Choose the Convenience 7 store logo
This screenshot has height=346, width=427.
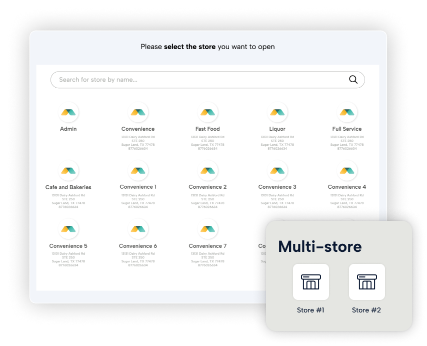(208, 229)
